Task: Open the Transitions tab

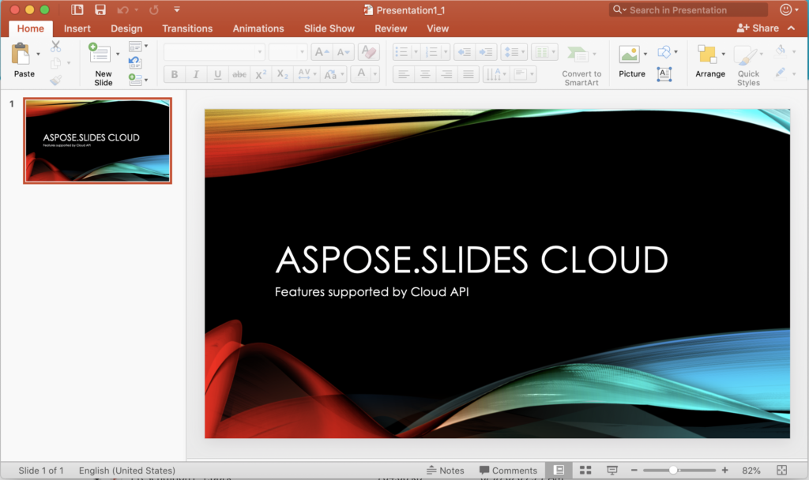Action: coord(187,28)
